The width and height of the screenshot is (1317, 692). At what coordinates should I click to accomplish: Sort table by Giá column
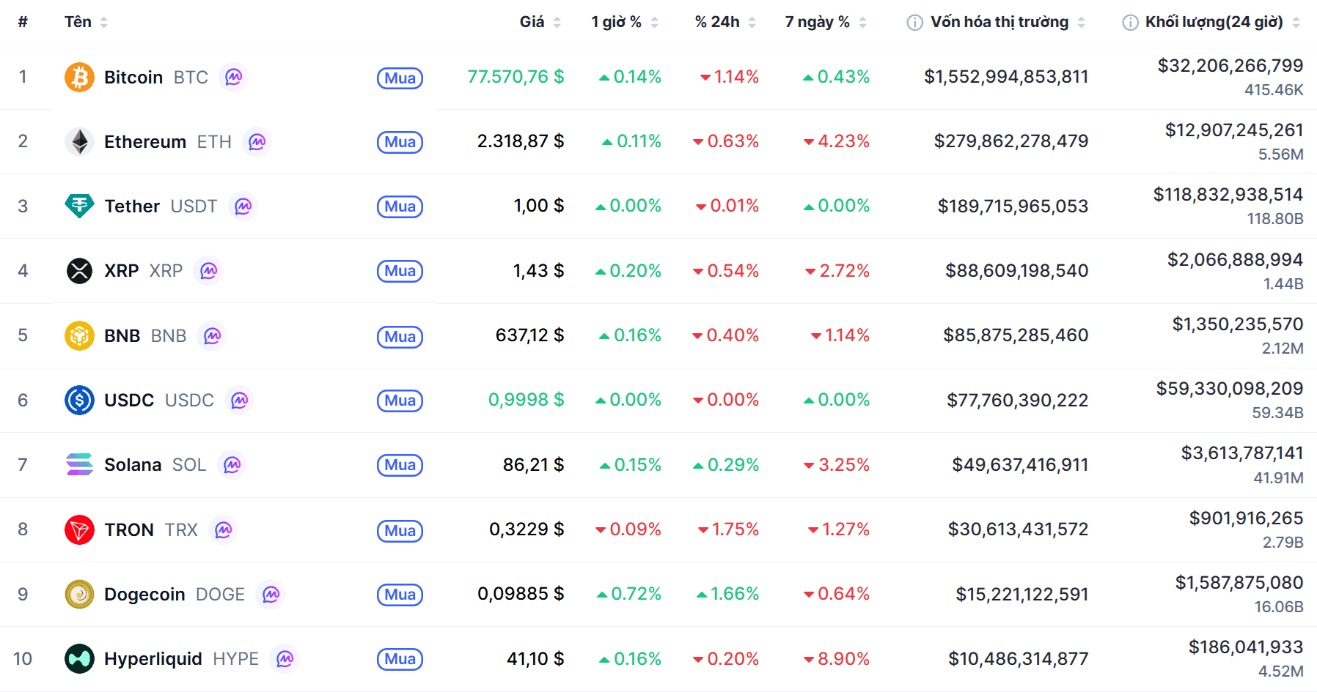pyautogui.click(x=540, y=22)
